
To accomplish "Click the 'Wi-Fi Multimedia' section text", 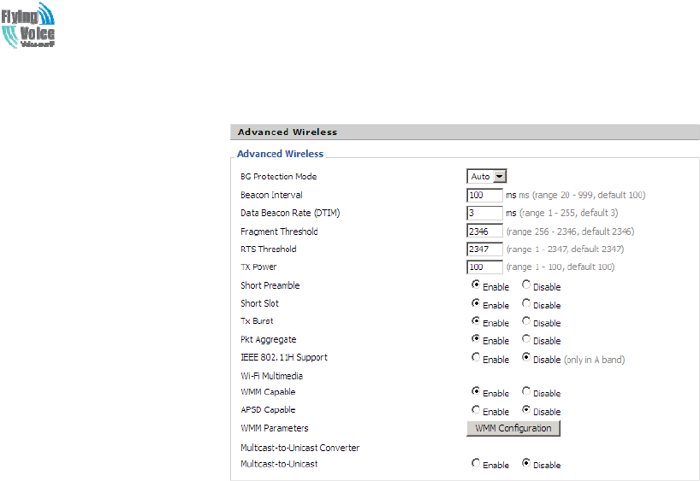I will click(x=271, y=376).
